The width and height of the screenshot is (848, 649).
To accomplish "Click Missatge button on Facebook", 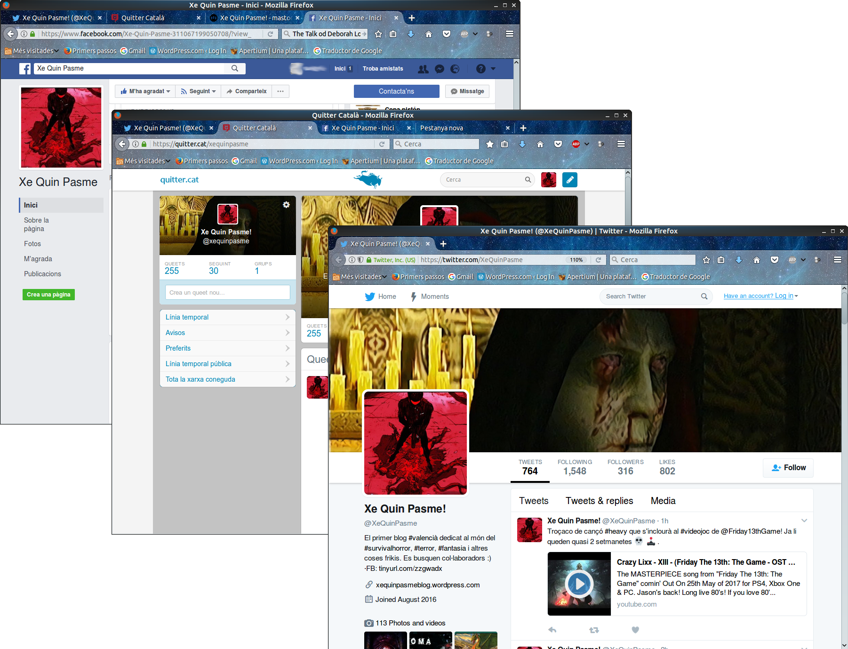I will point(467,91).
